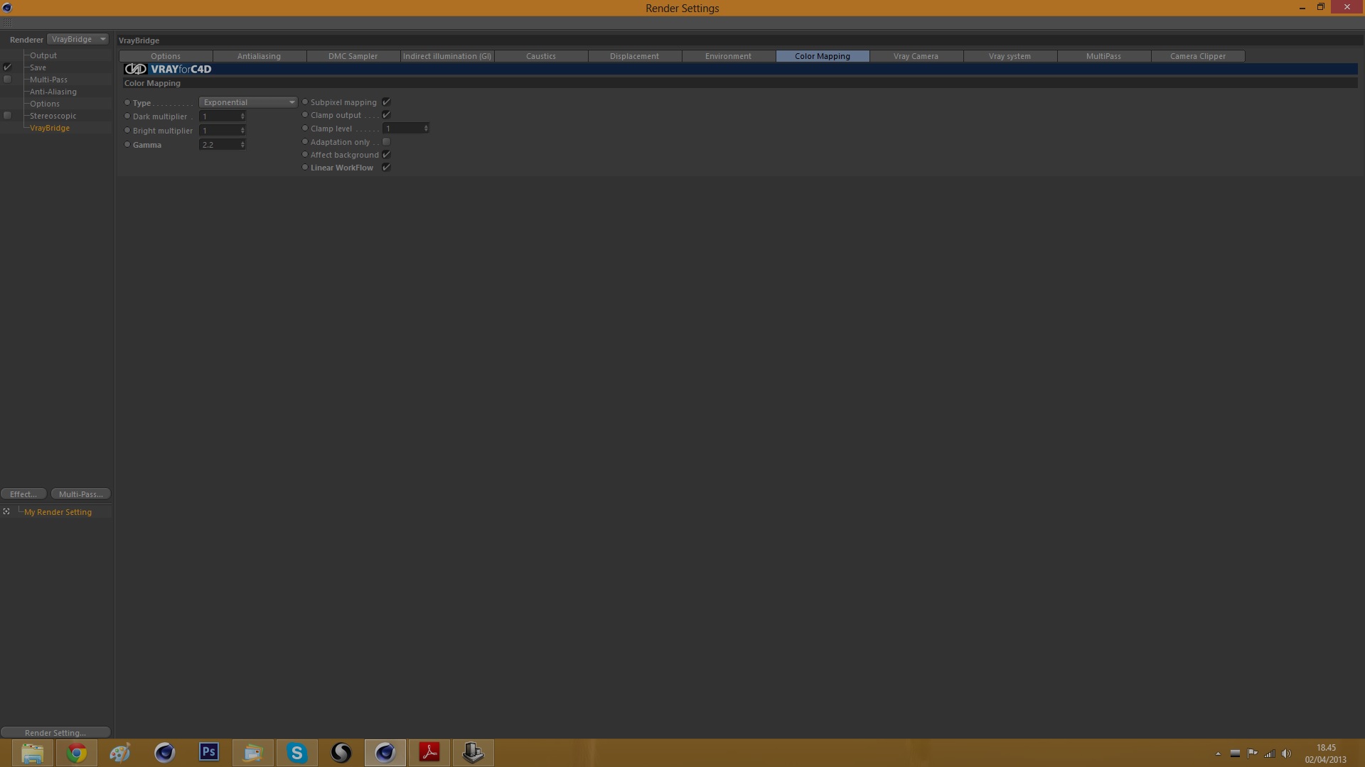Image resolution: width=1365 pixels, height=767 pixels.
Task: Open the color mapping Type dropdown
Action: (x=247, y=102)
